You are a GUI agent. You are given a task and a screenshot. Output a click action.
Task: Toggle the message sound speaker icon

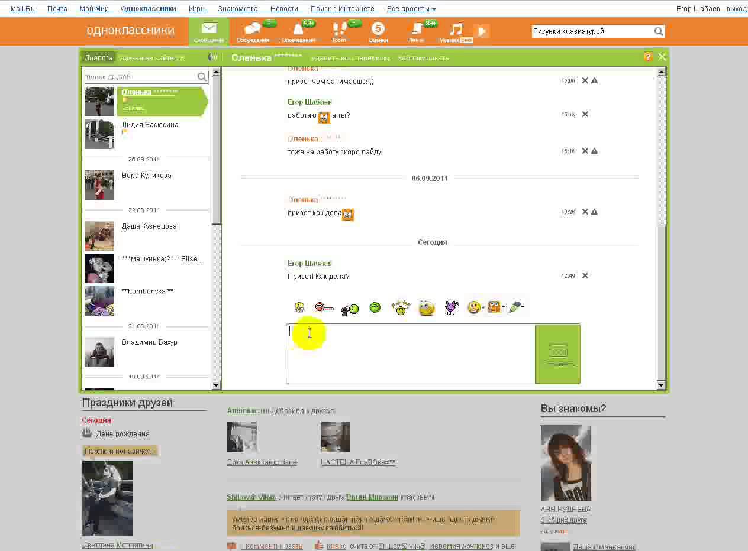click(x=212, y=57)
